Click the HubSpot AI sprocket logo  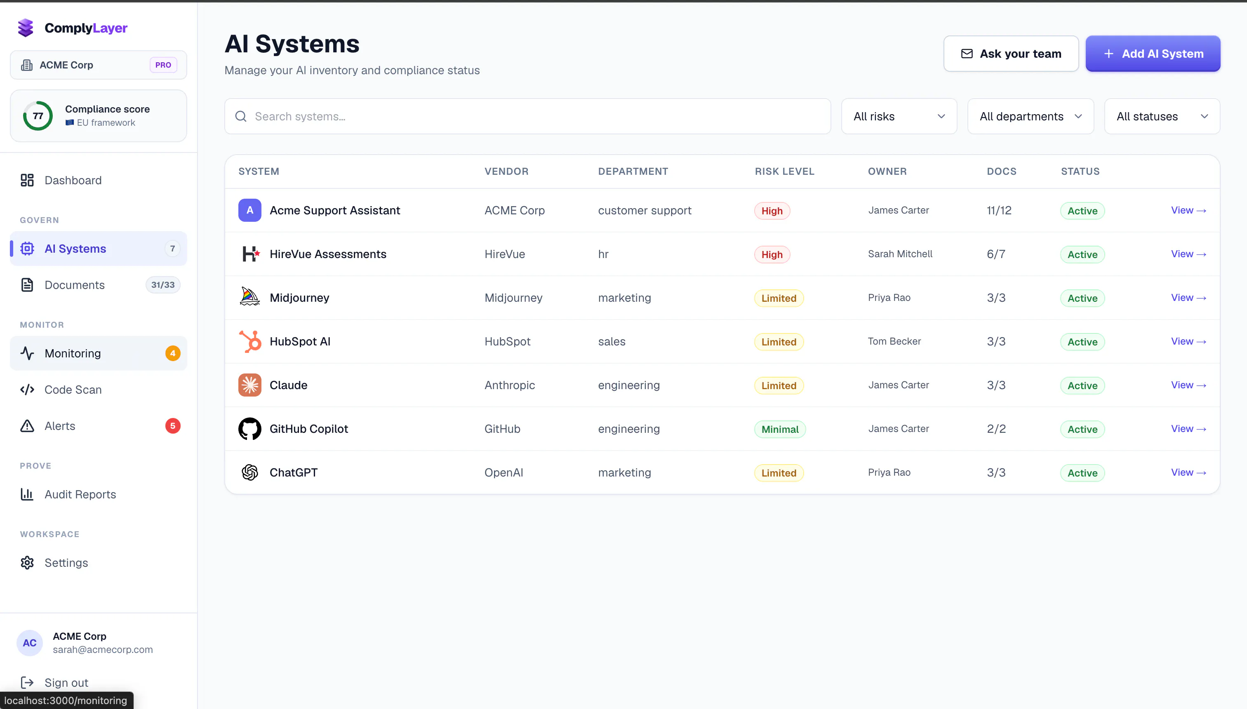click(x=250, y=341)
